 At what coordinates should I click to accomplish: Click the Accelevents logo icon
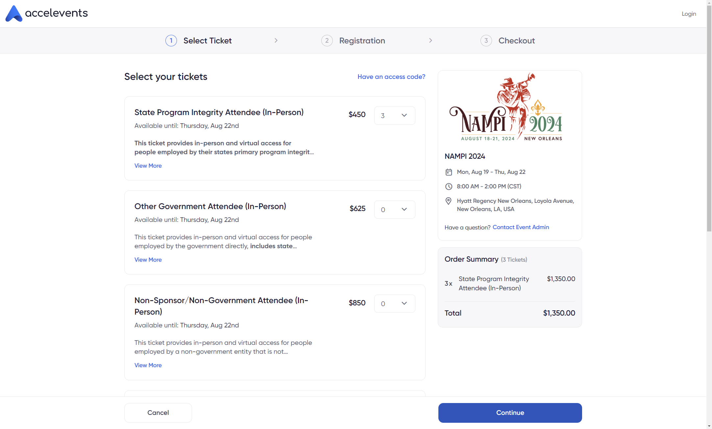coord(14,13)
